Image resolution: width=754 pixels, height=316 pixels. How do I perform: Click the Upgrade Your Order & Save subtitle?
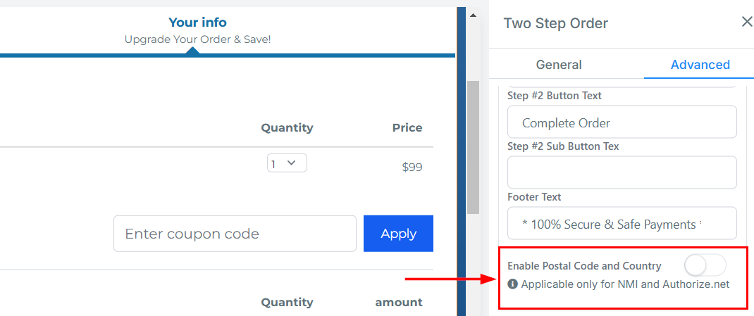point(197,39)
